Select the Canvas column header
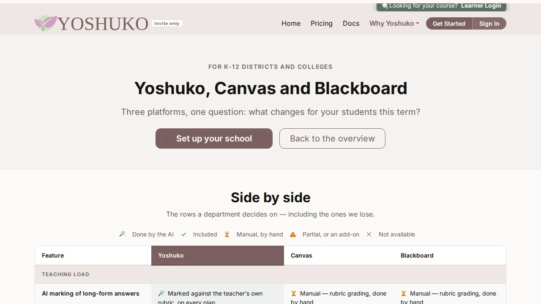Image resolution: width=541 pixels, height=304 pixels. 339,255
